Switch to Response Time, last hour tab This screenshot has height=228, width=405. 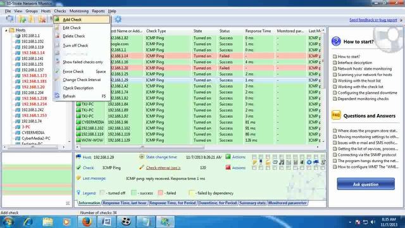point(125,203)
